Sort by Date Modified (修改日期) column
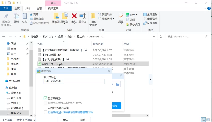 coord(98,44)
